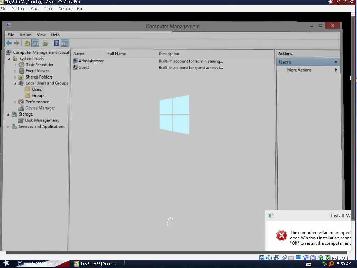Click the Computer Management title bar icon
The height and width of the screenshot is (268, 357).
pyautogui.click(x=8, y=25)
